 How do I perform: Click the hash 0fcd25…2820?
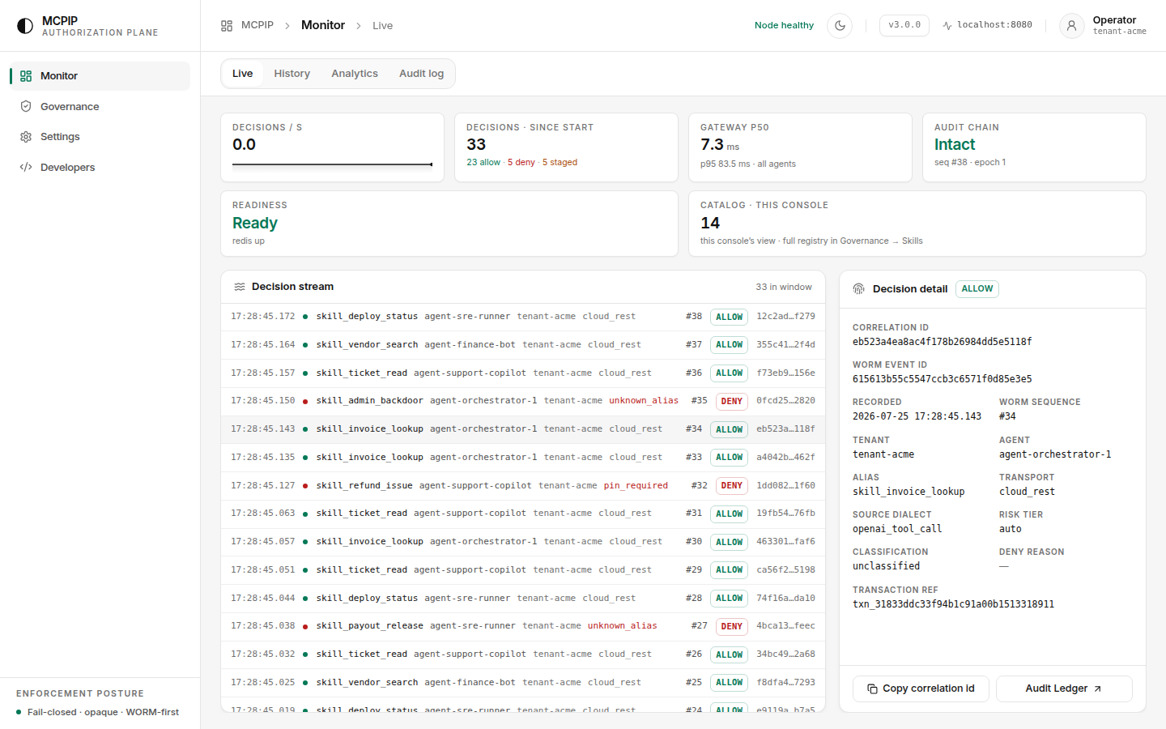785,401
